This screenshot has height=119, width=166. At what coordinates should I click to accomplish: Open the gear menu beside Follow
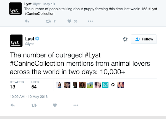click(x=125, y=39)
